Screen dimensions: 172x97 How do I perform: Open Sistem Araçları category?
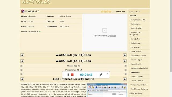pos(136,60)
